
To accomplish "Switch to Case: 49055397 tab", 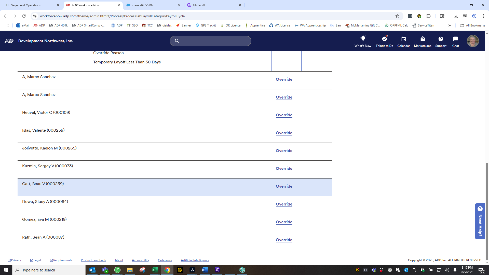I will 153,5.
